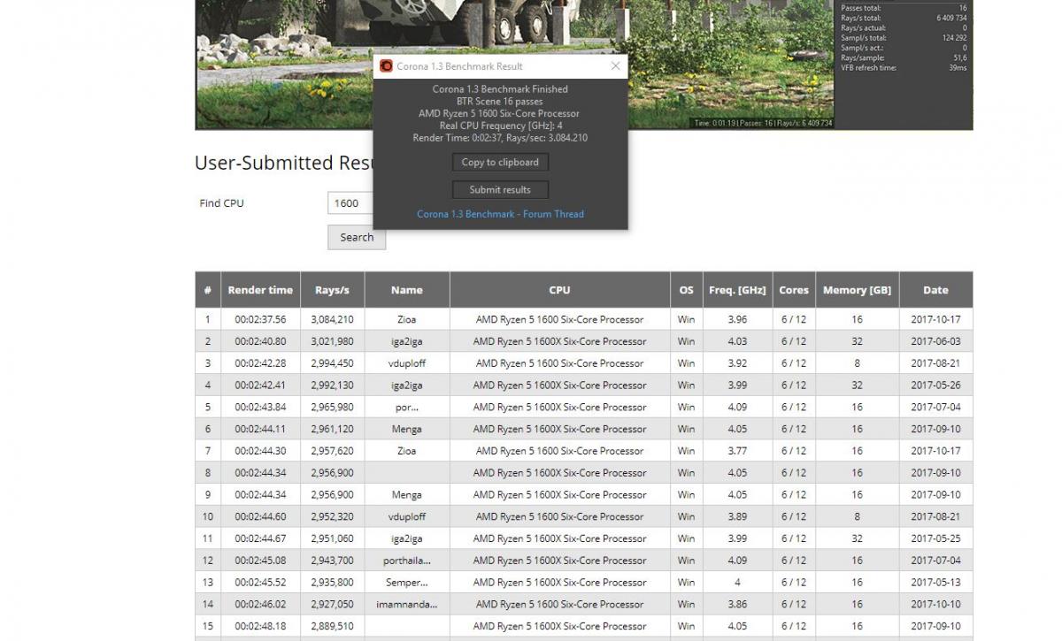Click rays value 2,994,450
This screenshot has width=1062, height=641.
pyautogui.click(x=332, y=363)
